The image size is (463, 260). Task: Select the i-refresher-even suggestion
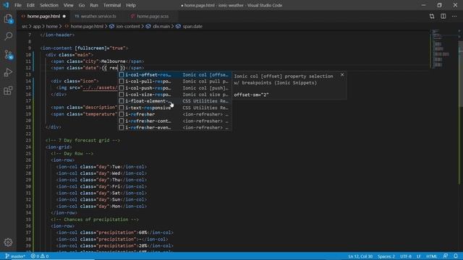tap(175, 128)
